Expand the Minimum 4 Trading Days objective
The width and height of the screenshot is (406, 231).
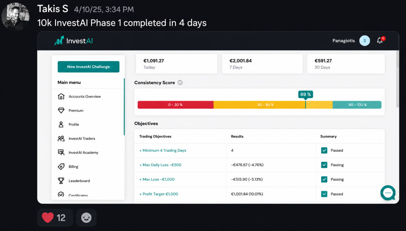tap(163, 150)
